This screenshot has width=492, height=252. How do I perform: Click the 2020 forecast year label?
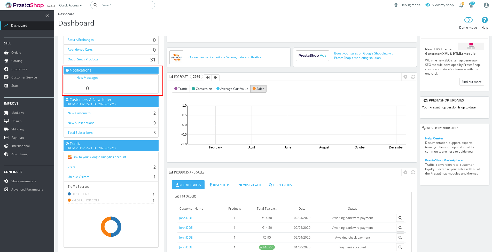click(197, 77)
